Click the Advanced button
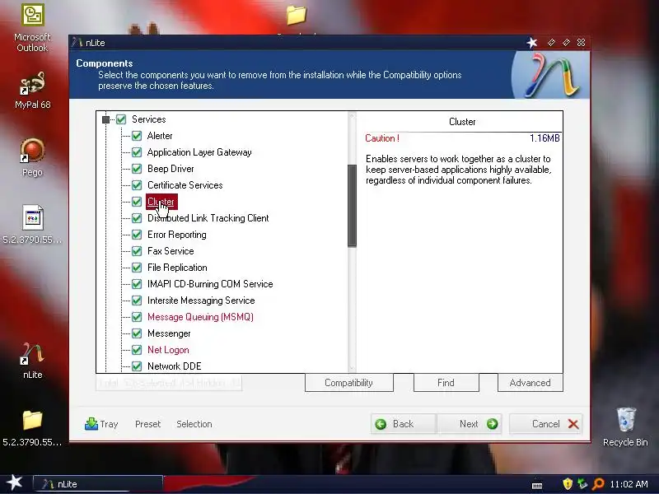659x494 pixels. click(530, 383)
